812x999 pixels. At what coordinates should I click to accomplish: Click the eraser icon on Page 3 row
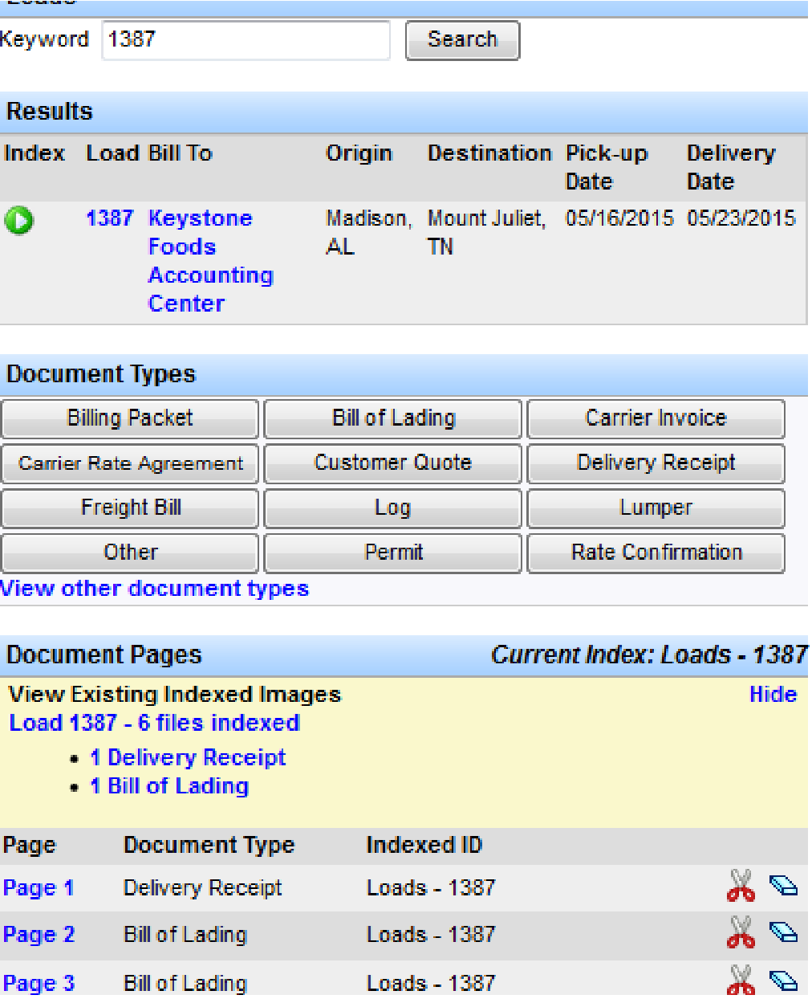pyautogui.click(x=783, y=980)
